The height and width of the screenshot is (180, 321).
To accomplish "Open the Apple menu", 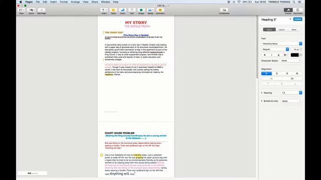I will point(21,2).
